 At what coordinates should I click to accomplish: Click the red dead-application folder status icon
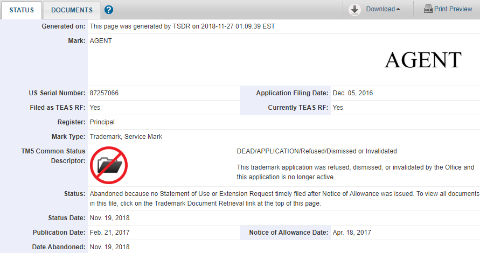click(109, 165)
